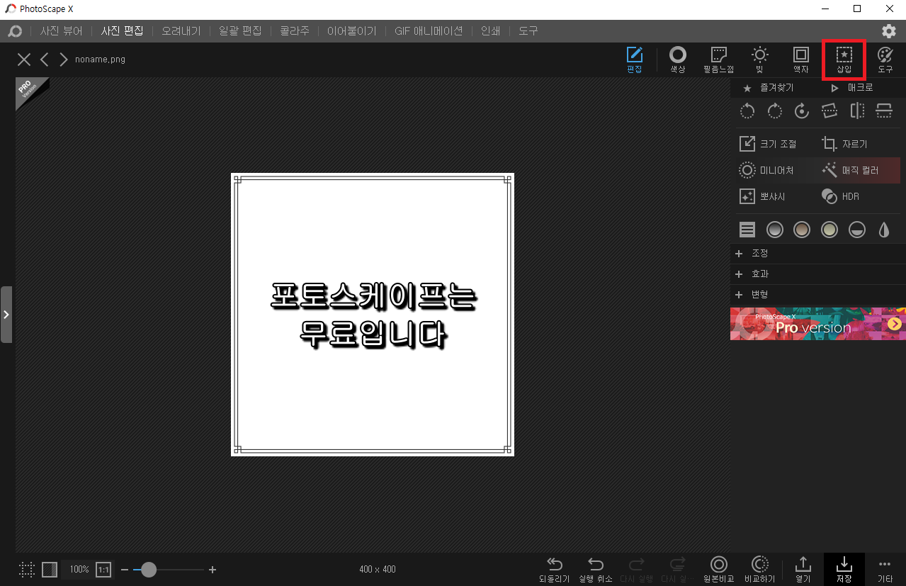Click the settings gear icon
The image size is (906, 586).
click(888, 31)
